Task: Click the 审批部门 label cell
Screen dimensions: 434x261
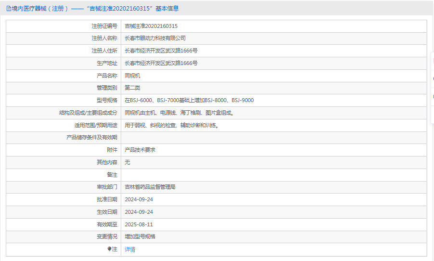Action: coord(64,187)
